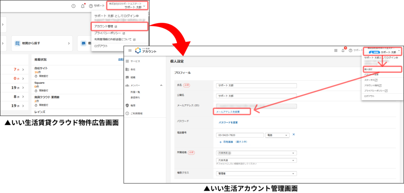Click the clock icon under 自社サイト
This screenshot has width=404, height=193.
point(36,76)
